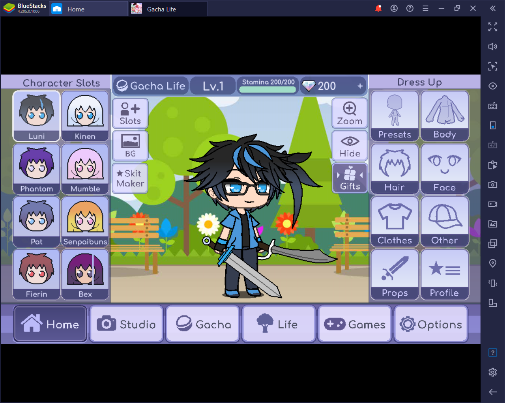Switch to the Fierin character
Screen dimensions: 505x403
pyautogui.click(x=36, y=274)
